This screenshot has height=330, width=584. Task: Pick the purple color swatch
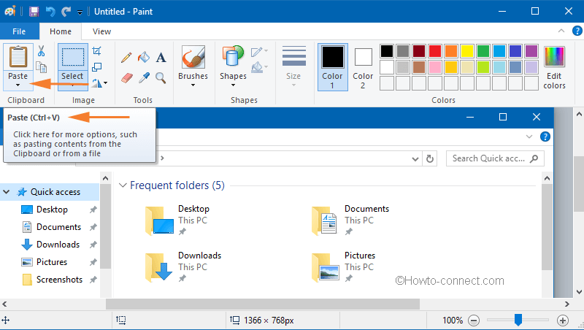(531, 51)
